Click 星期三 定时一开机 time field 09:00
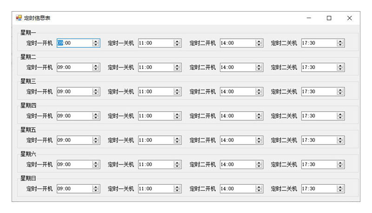Image resolution: width=372 pixels, height=213 pixels. point(78,92)
